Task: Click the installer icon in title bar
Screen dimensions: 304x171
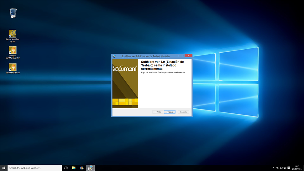Action: [114, 56]
